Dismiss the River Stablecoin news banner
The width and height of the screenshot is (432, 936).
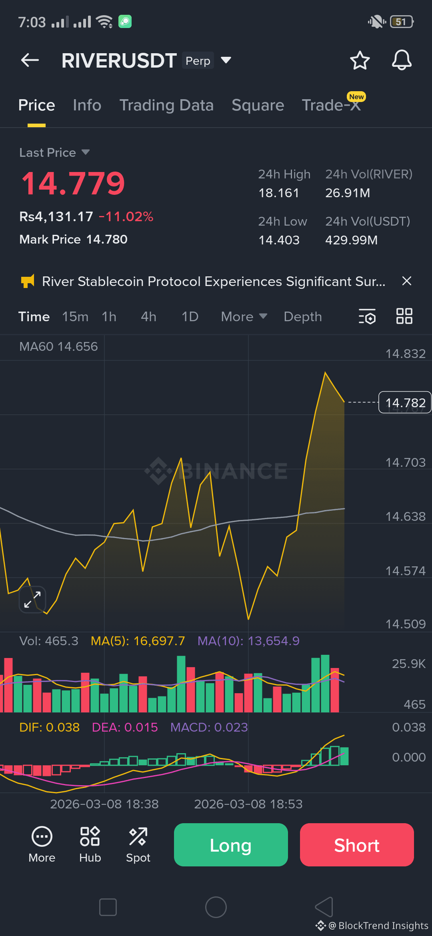click(406, 281)
